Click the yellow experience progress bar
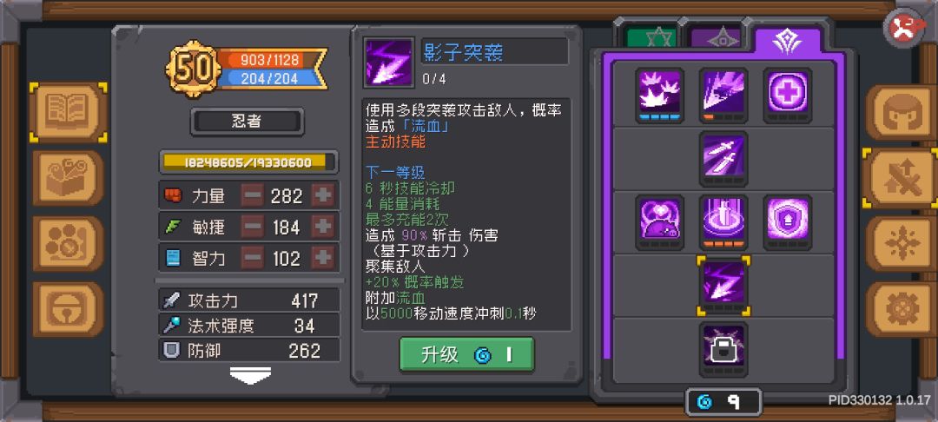The image size is (938, 422). point(248,162)
